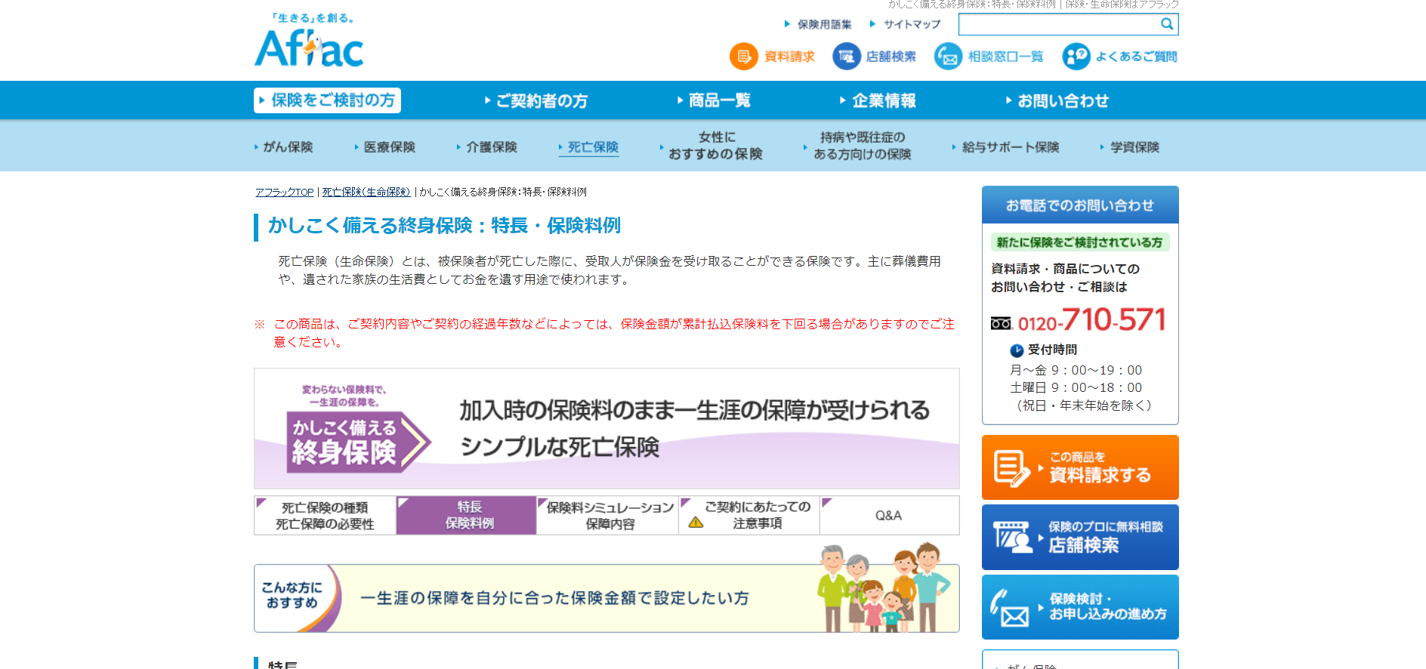Click the search magnifier icon

click(x=1167, y=24)
